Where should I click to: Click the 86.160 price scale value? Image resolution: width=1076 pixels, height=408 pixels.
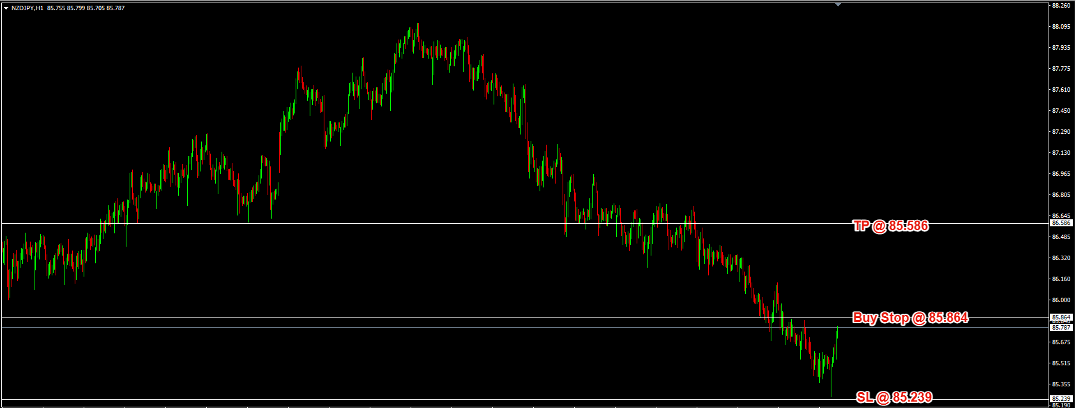(x=1061, y=279)
